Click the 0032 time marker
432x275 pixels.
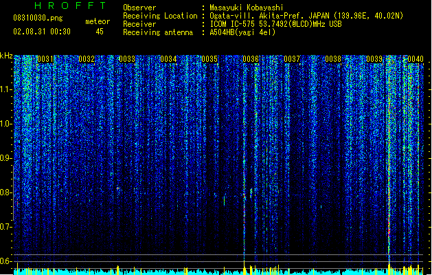(x=87, y=59)
